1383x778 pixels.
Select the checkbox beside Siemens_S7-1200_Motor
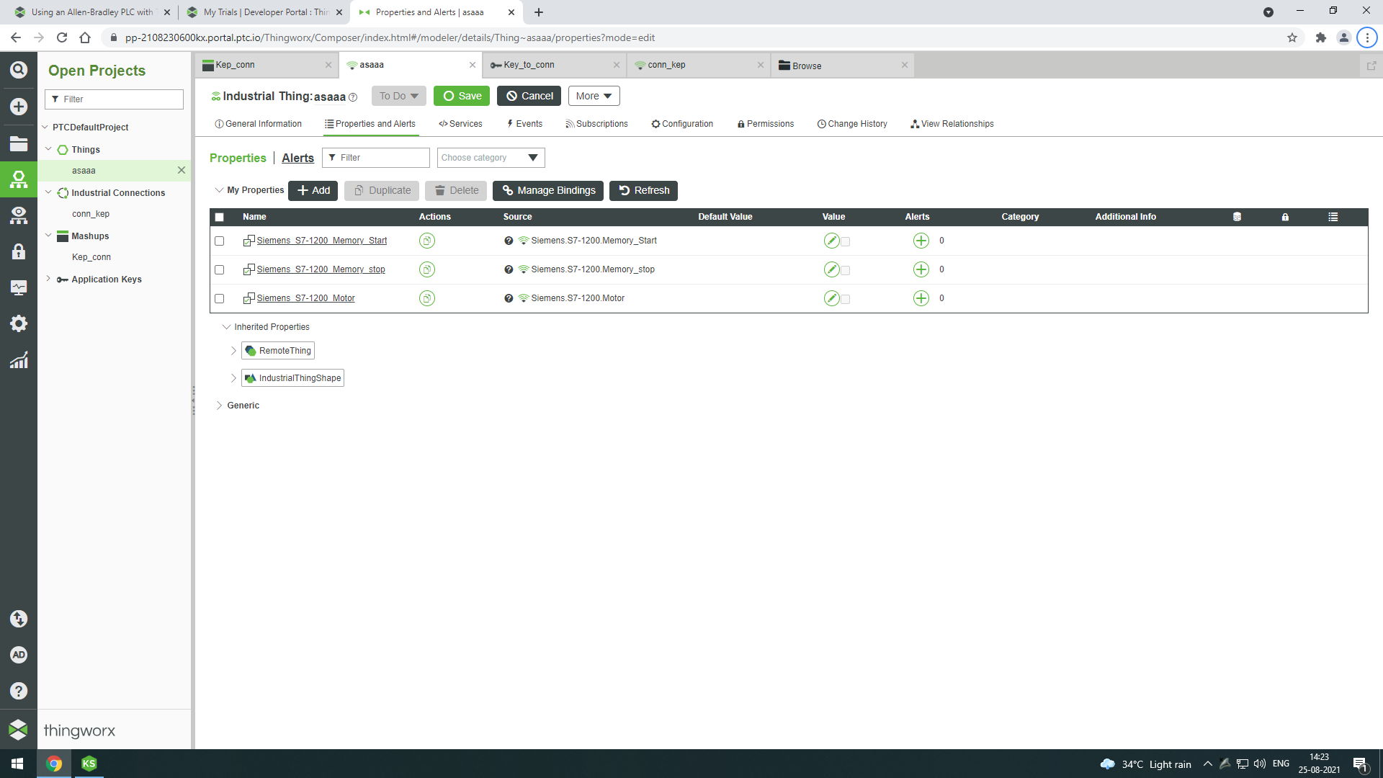[x=220, y=298]
